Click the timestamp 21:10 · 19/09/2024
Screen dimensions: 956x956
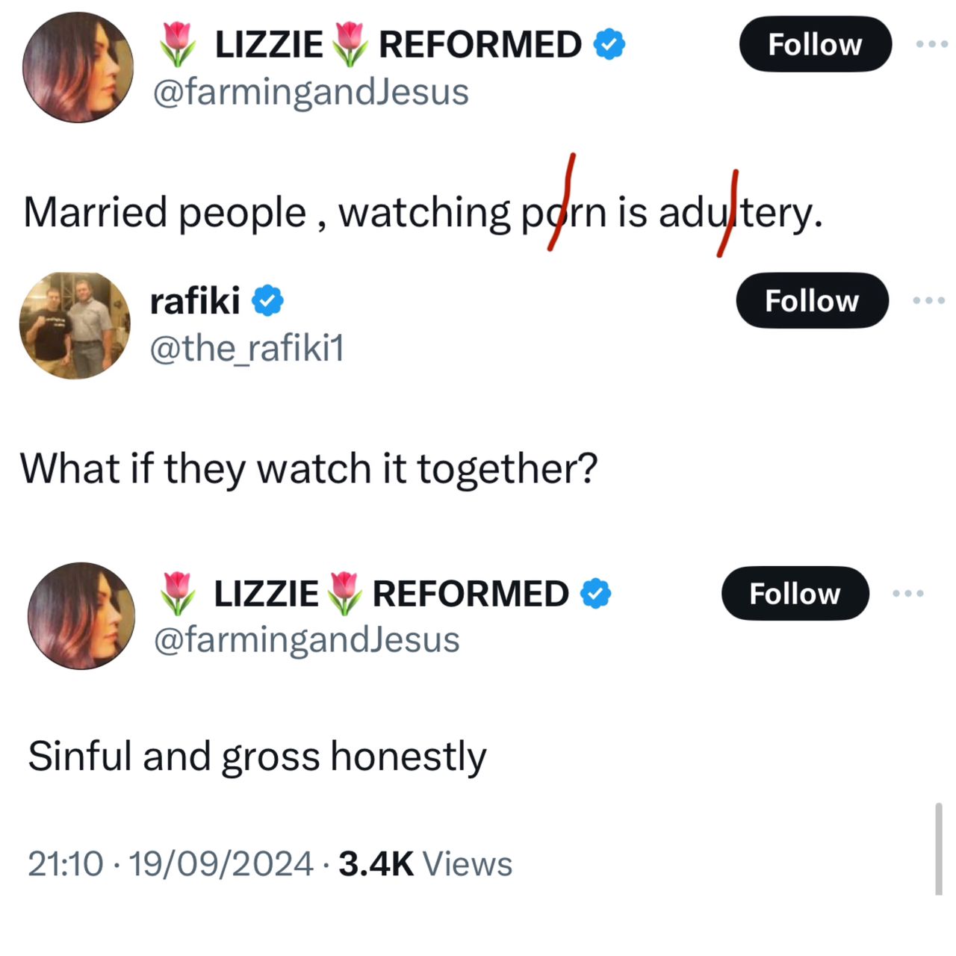click(170, 864)
